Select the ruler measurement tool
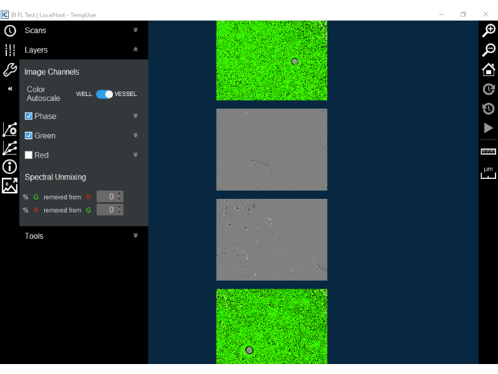 pyautogui.click(x=489, y=151)
